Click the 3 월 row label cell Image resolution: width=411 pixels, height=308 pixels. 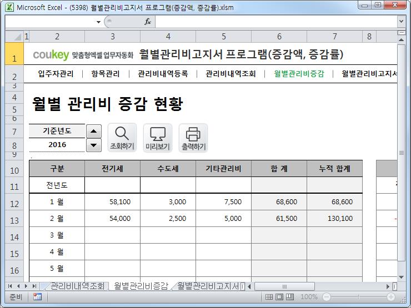tap(57, 235)
